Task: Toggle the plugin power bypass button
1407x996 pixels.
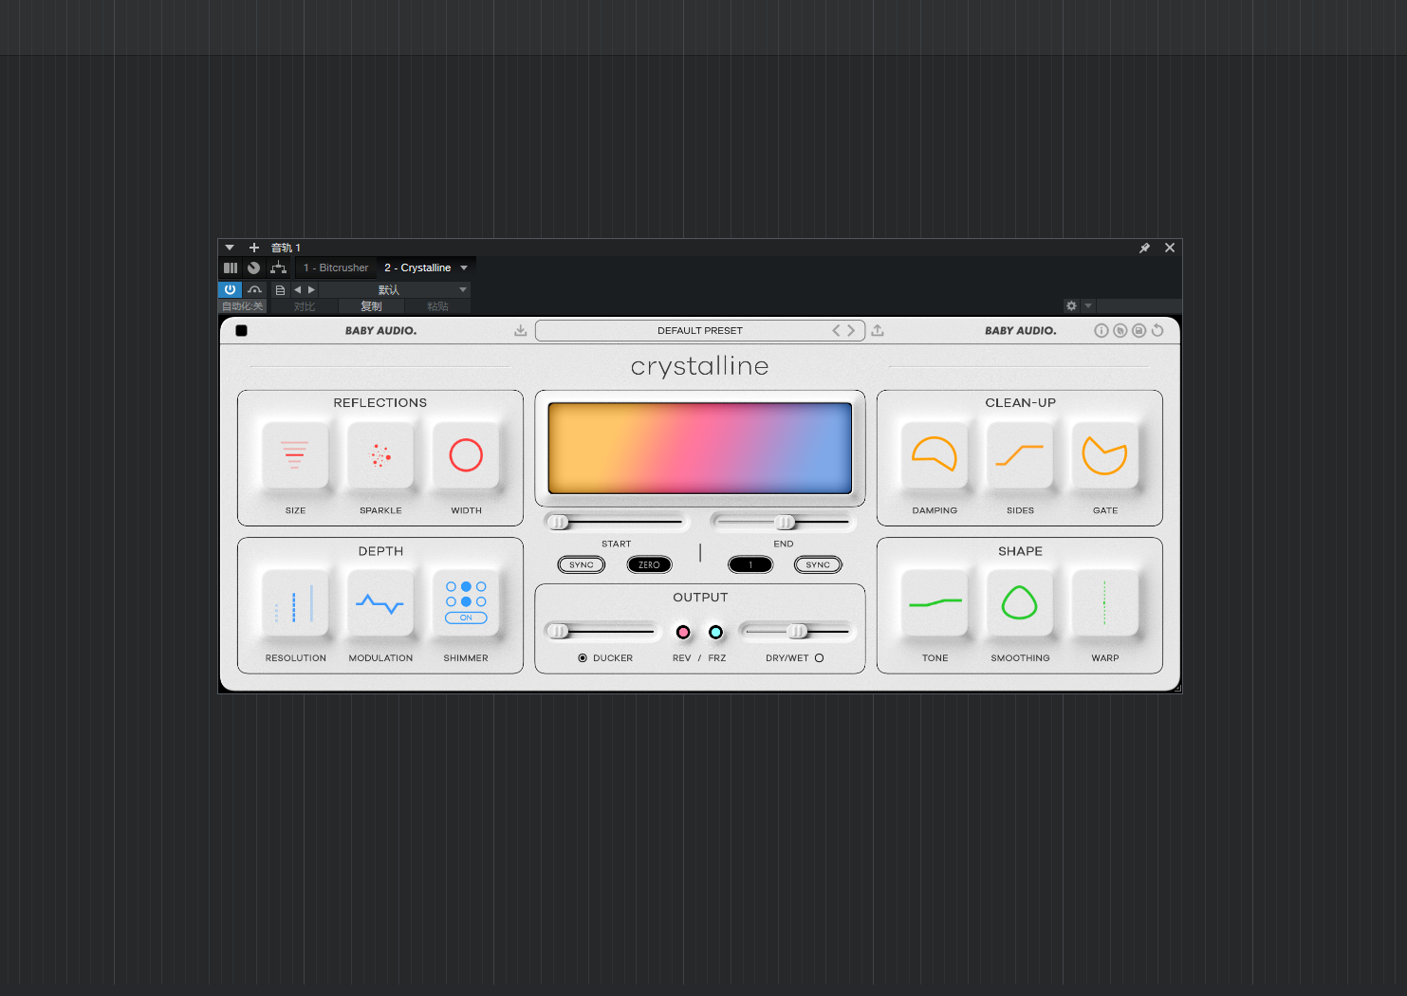Action: (x=230, y=289)
